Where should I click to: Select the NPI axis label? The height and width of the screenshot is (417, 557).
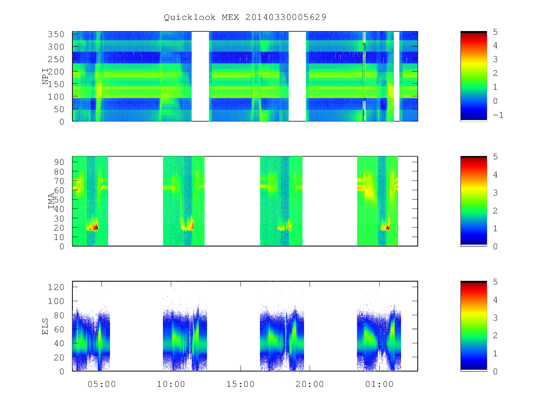pyautogui.click(x=45, y=76)
